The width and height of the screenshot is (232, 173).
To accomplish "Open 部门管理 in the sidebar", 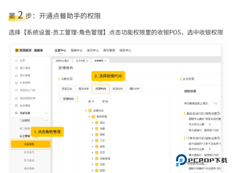I will [x=25, y=128].
